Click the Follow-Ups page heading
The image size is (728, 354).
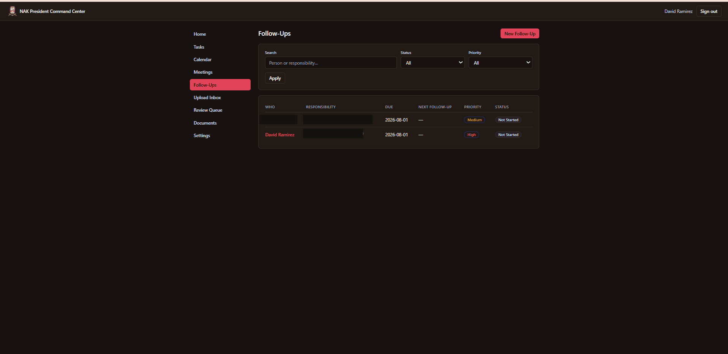(x=275, y=33)
